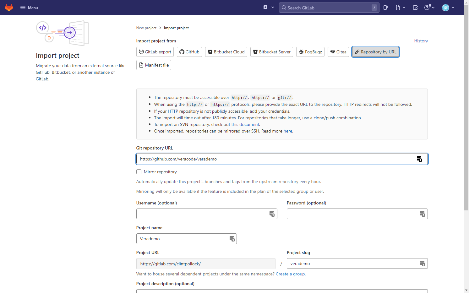Viewport: 469px width, 293px height.
Task: Enable the Mirror repository checkbox
Action: 139,172
